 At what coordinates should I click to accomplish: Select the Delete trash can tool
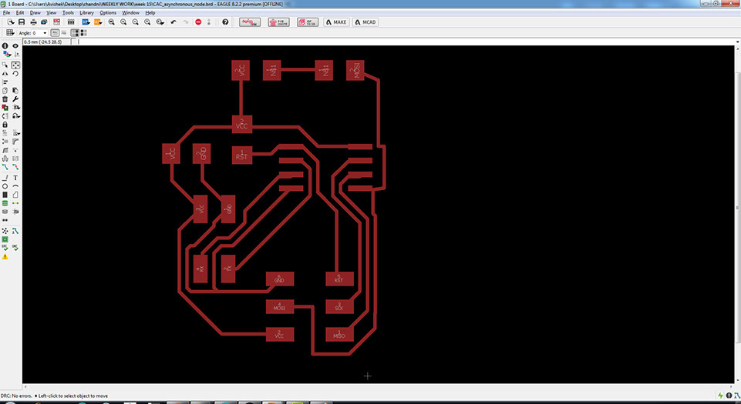tap(5, 99)
